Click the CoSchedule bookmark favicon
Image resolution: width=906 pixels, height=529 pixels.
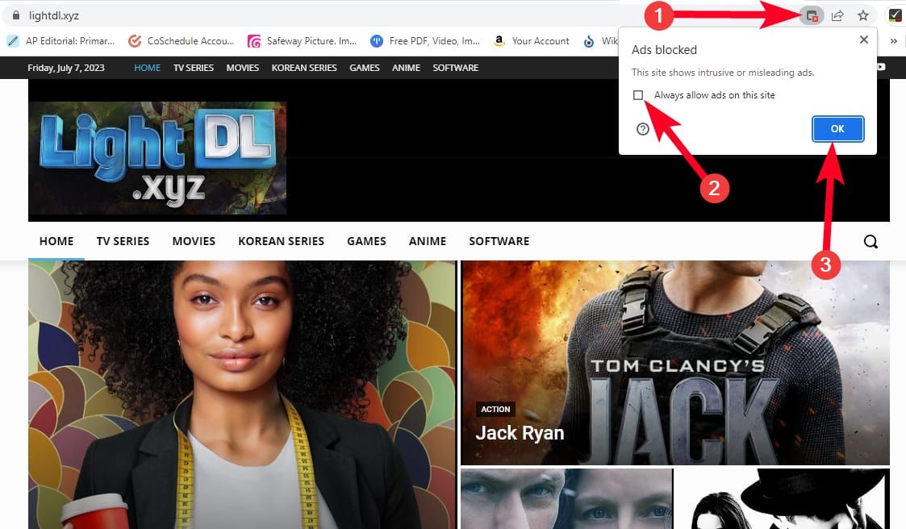[x=134, y=40]
